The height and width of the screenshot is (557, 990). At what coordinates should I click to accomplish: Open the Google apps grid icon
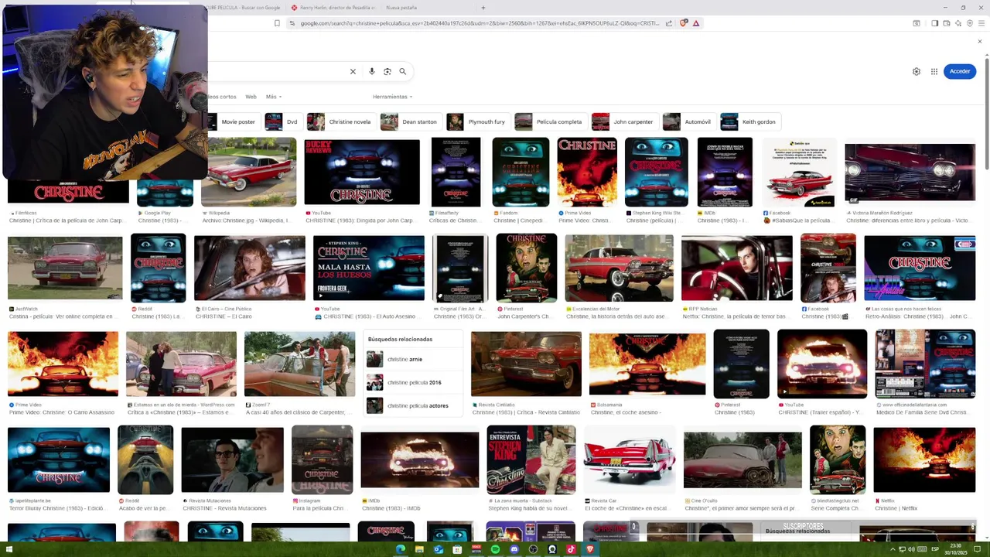(934, 71)
